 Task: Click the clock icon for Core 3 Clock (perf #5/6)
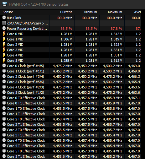coord(4,82)
